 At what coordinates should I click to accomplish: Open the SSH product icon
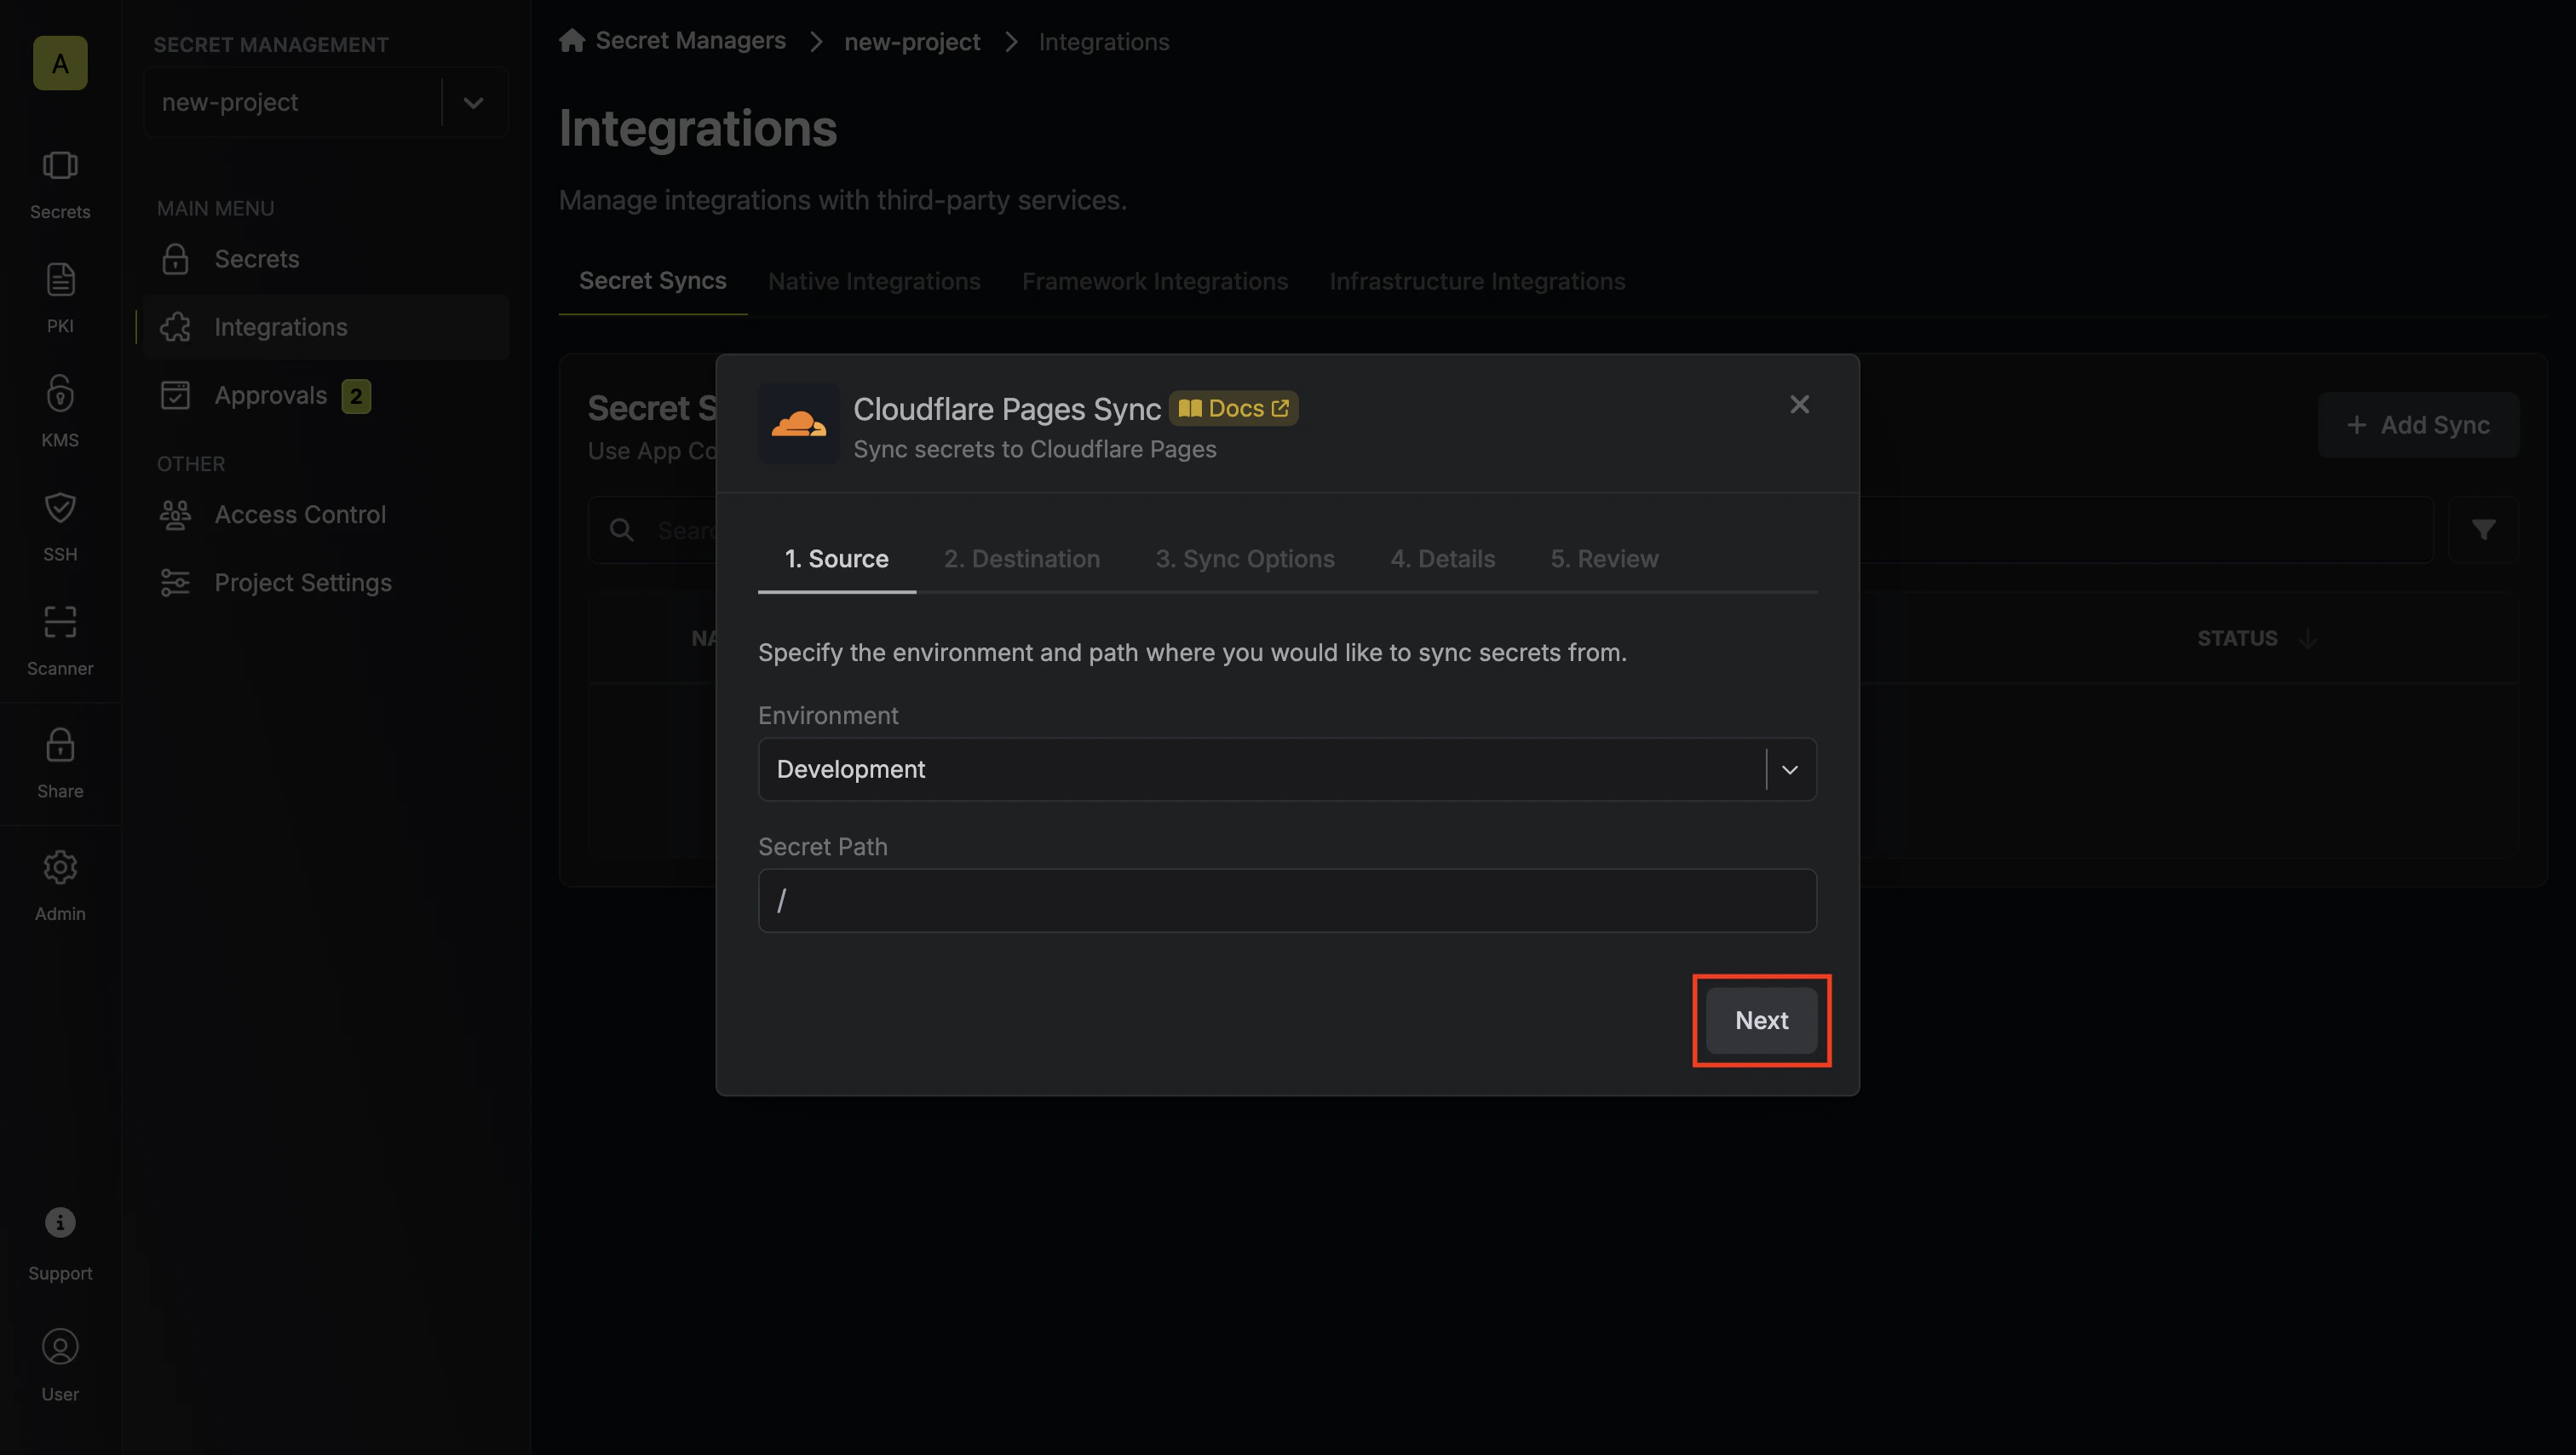click(60, 526)
